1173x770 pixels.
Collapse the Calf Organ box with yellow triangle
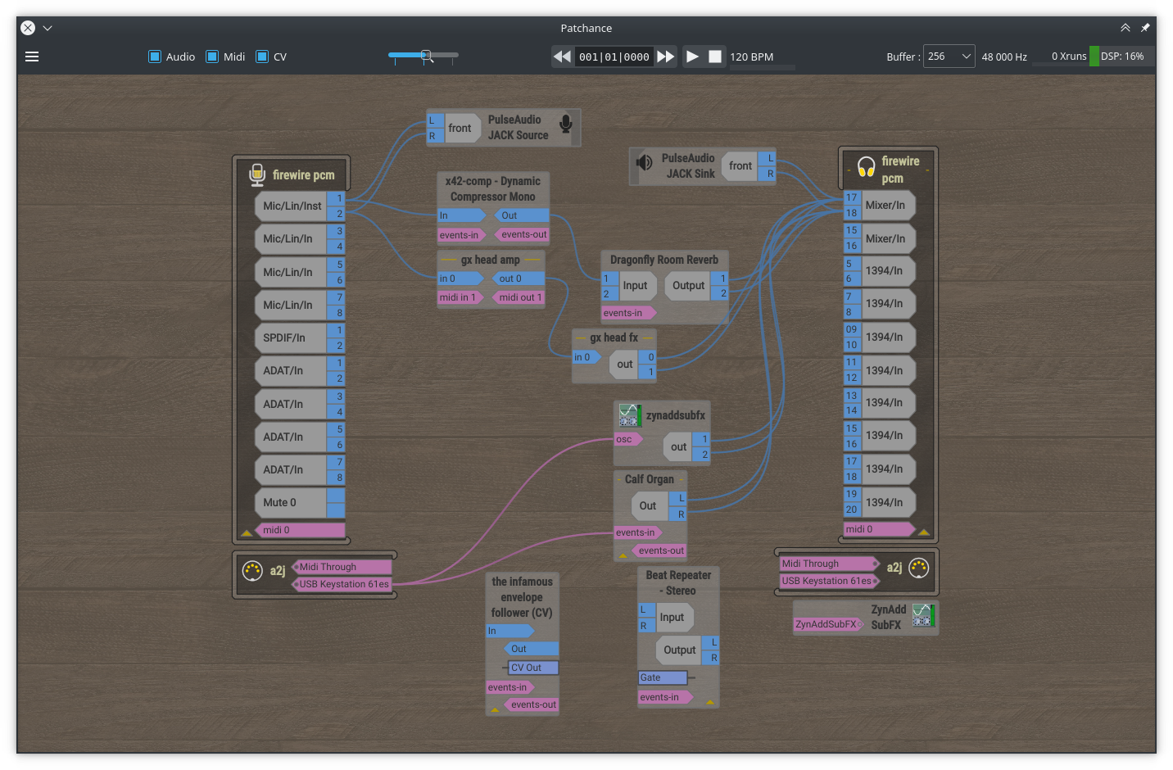623,555
